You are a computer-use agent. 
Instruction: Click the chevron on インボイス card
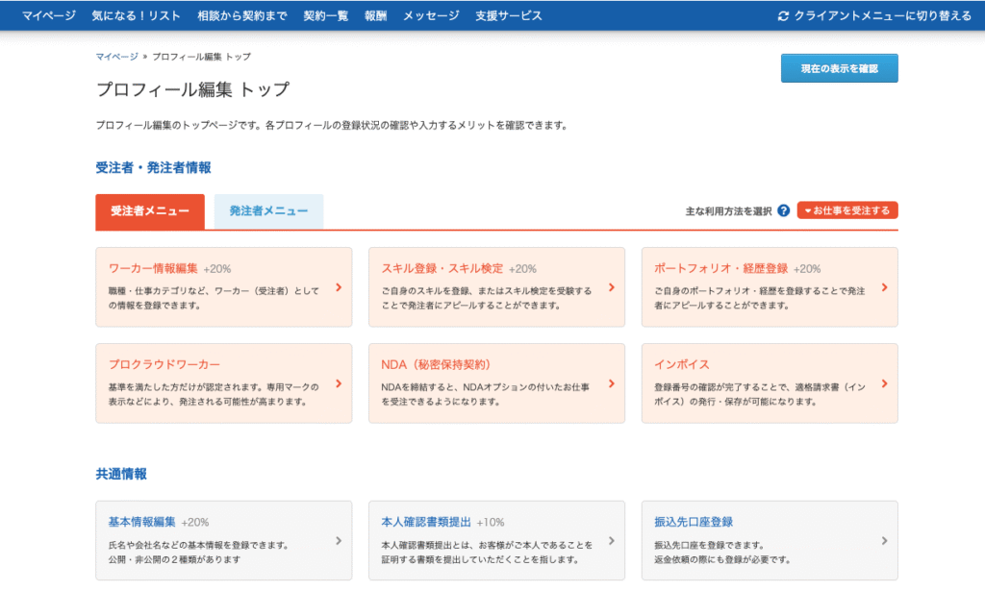coord(885,383)
